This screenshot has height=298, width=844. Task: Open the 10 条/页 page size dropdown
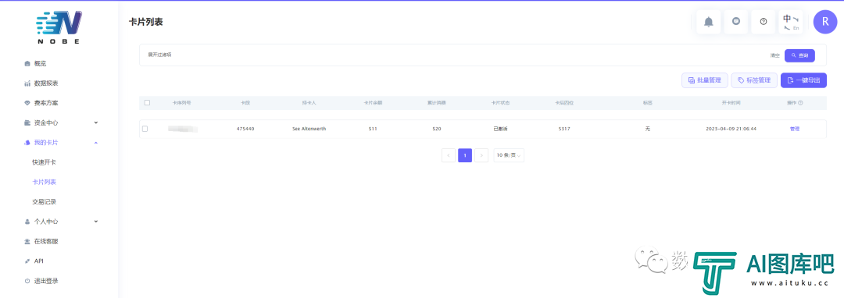pos(509,155)
